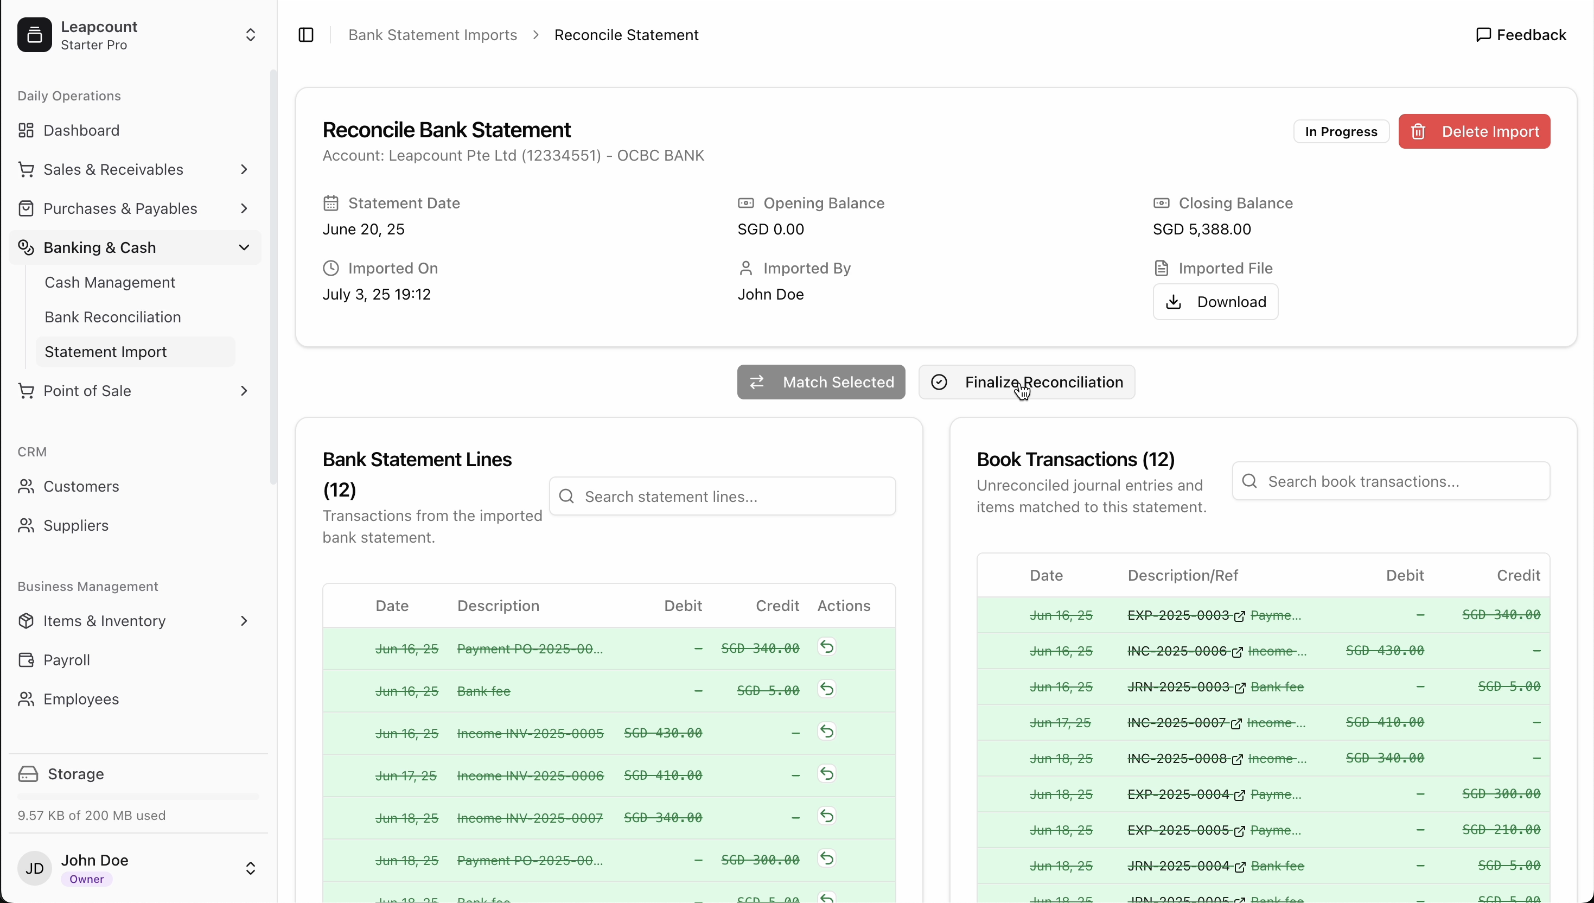Undo match for Payment PO SGD 340.00 line

click(826, 647)
